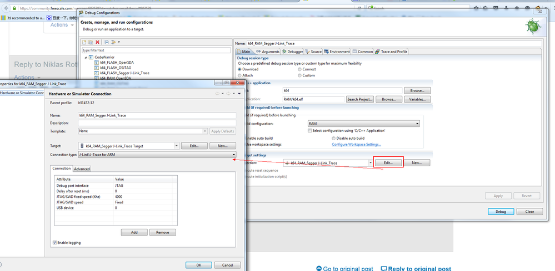This screenshot has height=271, width=555.
Task: Open Configure Workspace Settings link
Action: pyautogui.click(x=357, y=144)
